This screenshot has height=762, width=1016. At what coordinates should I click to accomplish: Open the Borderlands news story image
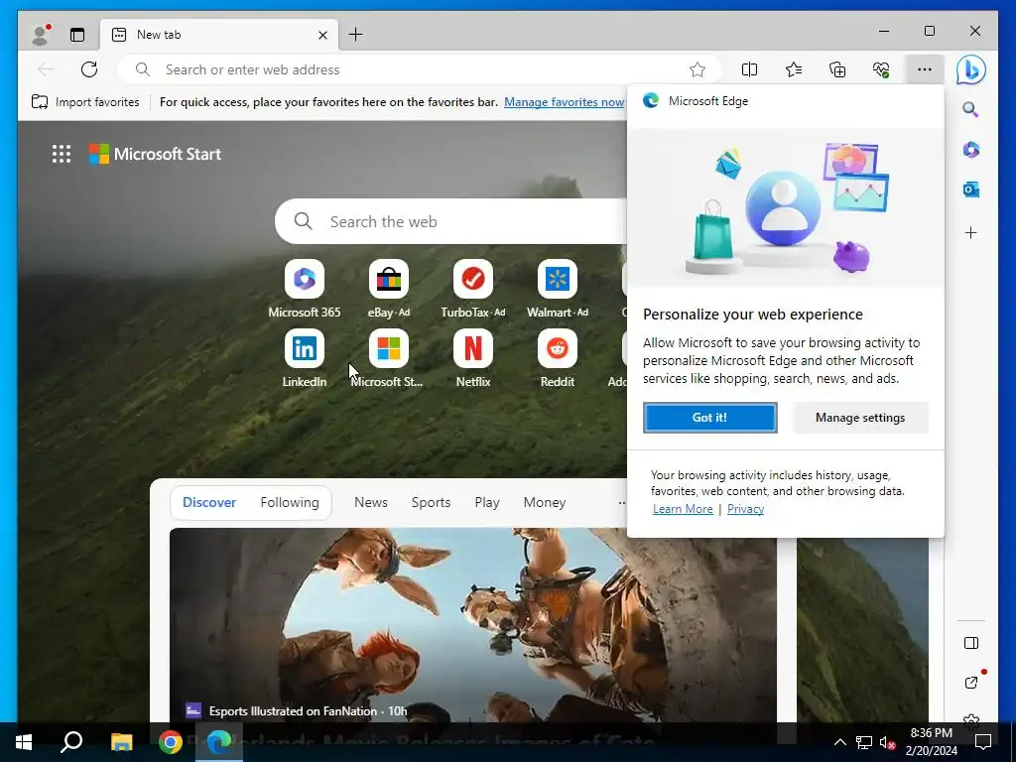point(473,625)
